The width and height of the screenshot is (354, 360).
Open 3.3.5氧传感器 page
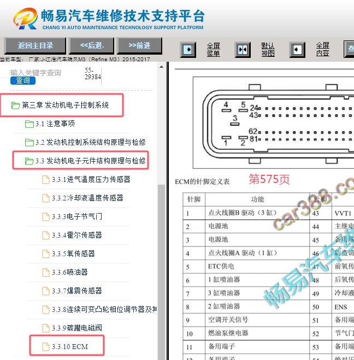(73, 253)
